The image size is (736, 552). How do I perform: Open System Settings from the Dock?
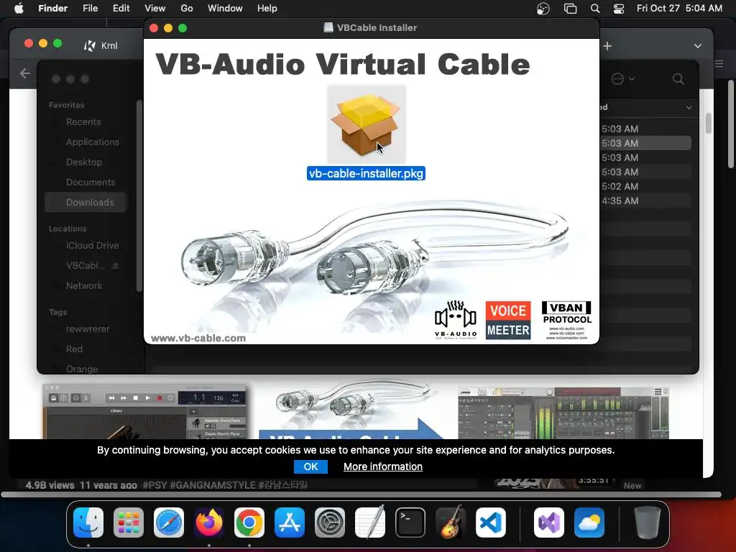click(x=330, y=523)
